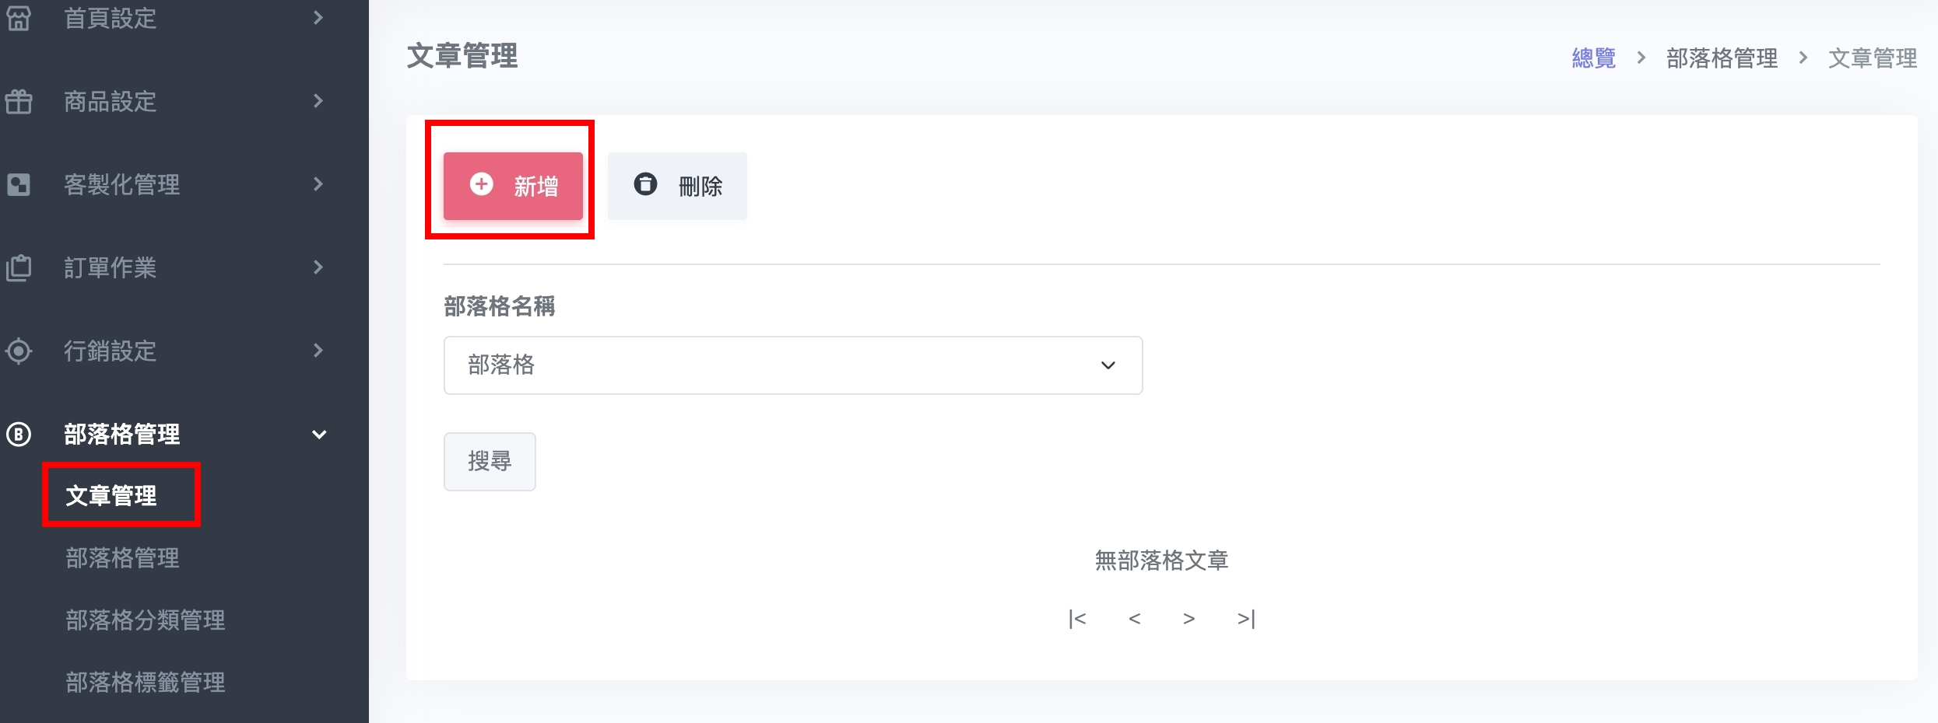Screen dimensions: 1938x723
Task: Open the 部落格 name dropdown
Action: [792, 365]
